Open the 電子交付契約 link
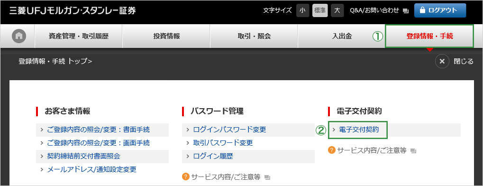This screenshot has height=186, width=483. [358, 130]
